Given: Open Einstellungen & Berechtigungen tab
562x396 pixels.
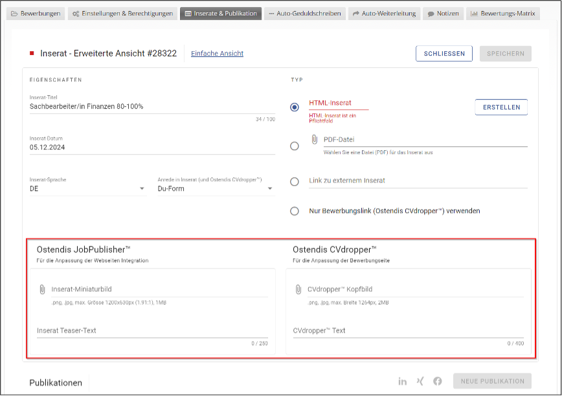Looking at the screenshot, I should click(122, 14).
